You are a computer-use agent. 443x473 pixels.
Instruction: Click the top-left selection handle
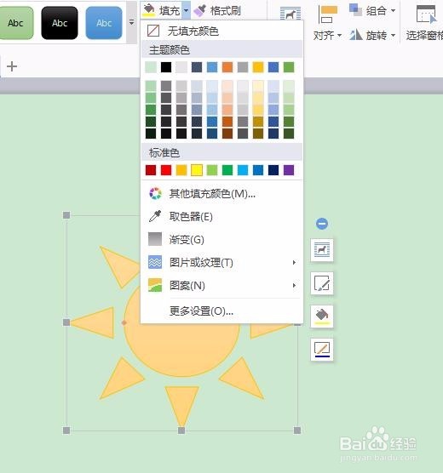point(66,215)
